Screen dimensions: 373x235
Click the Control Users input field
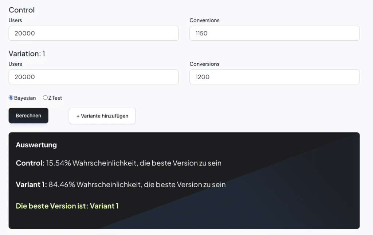pyautogui.click(x=94, y=33)
